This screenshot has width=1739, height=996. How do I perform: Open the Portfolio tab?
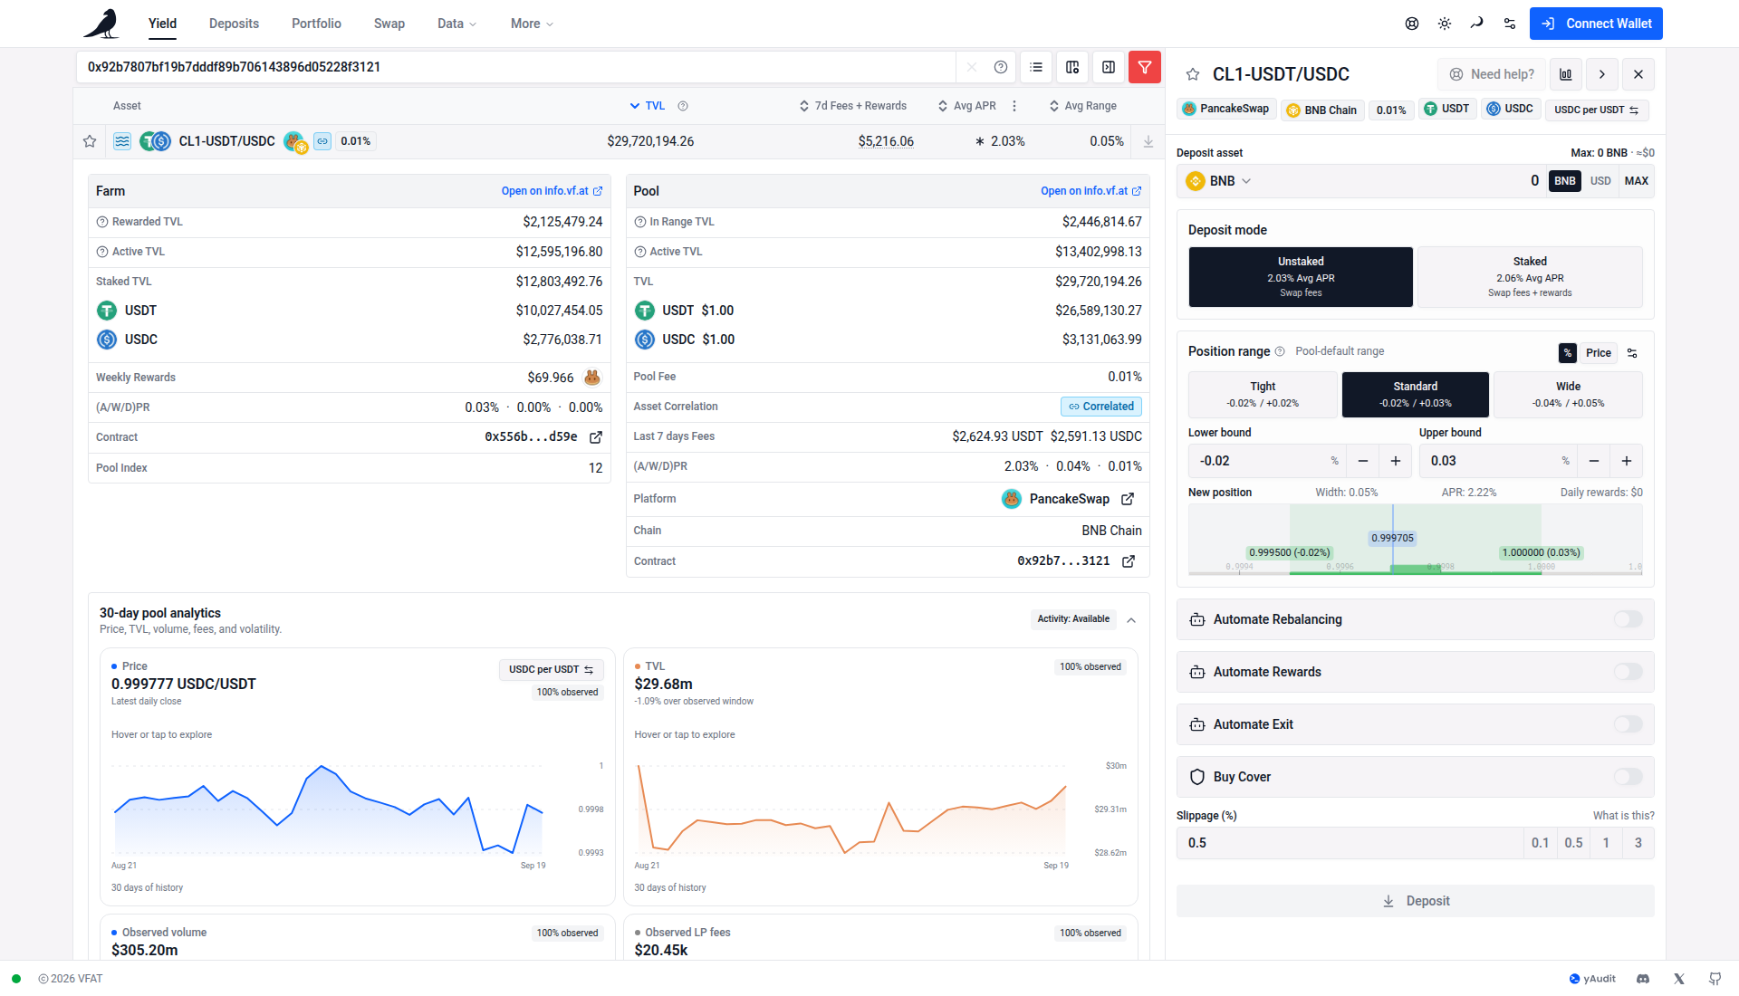316,24
